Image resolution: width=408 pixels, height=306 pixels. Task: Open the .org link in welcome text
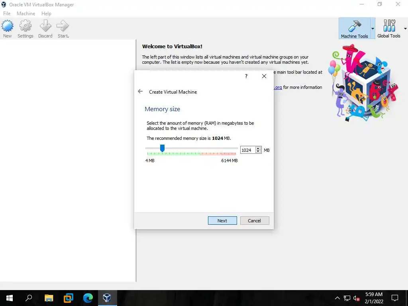278,87
